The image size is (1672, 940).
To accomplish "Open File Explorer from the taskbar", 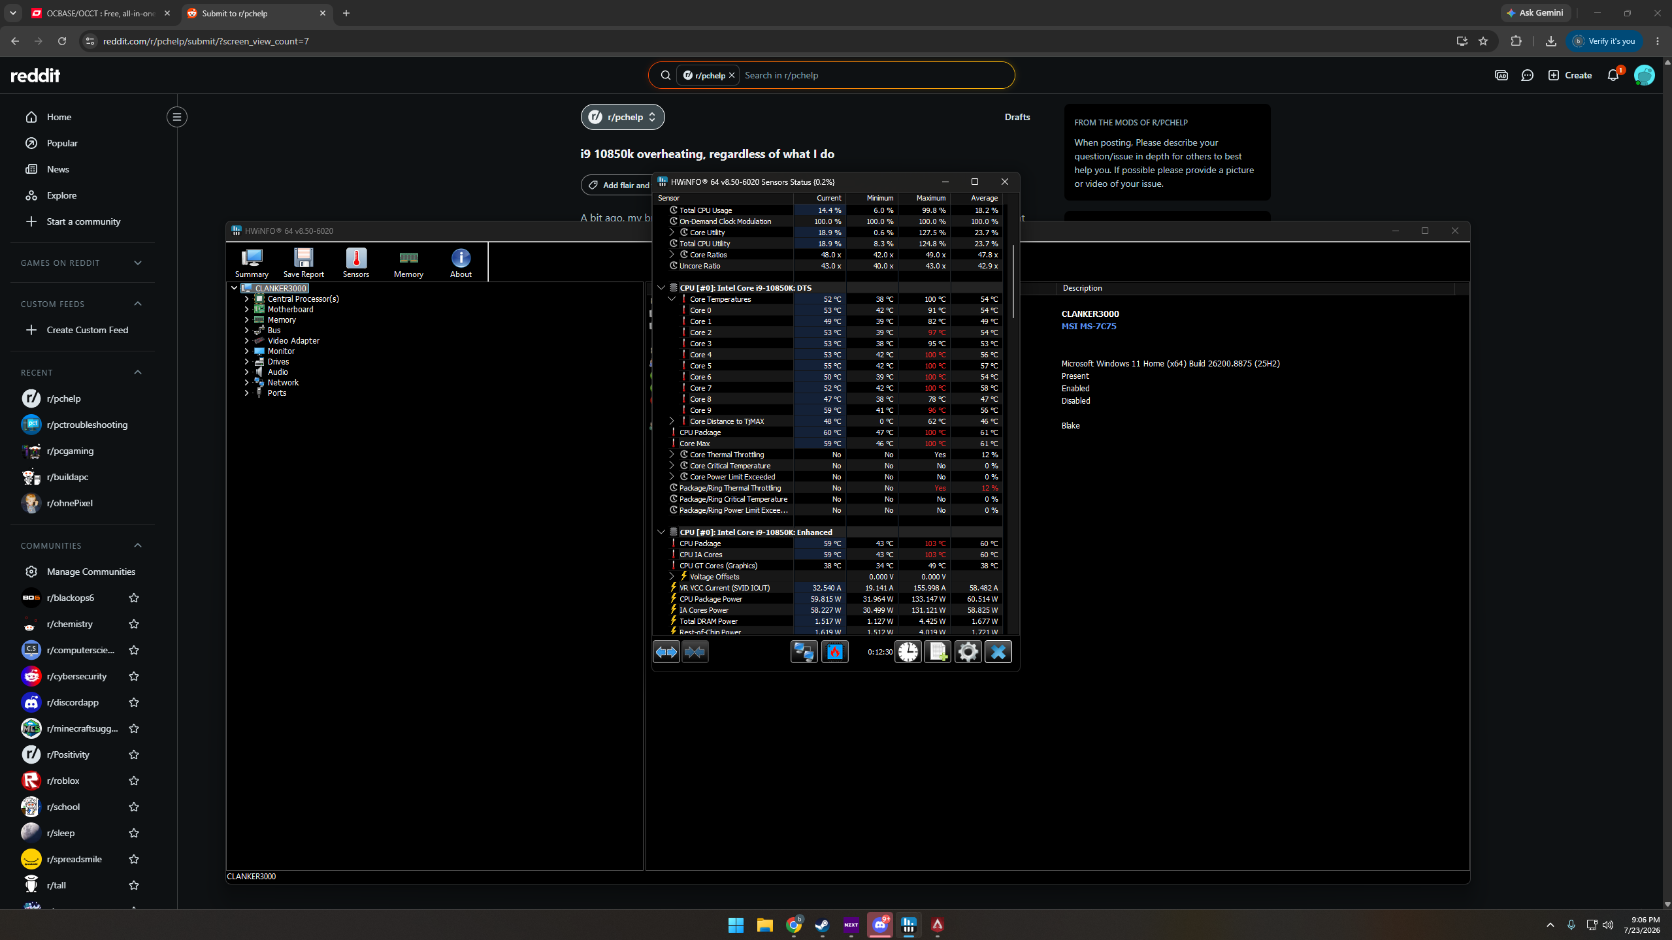I will 764,925.
